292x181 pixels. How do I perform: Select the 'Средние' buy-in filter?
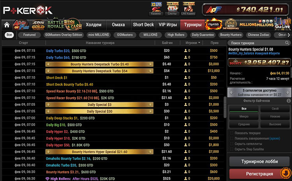(244, 124)
